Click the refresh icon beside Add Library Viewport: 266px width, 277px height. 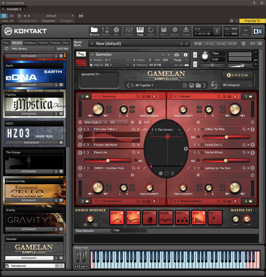[7, 49]
